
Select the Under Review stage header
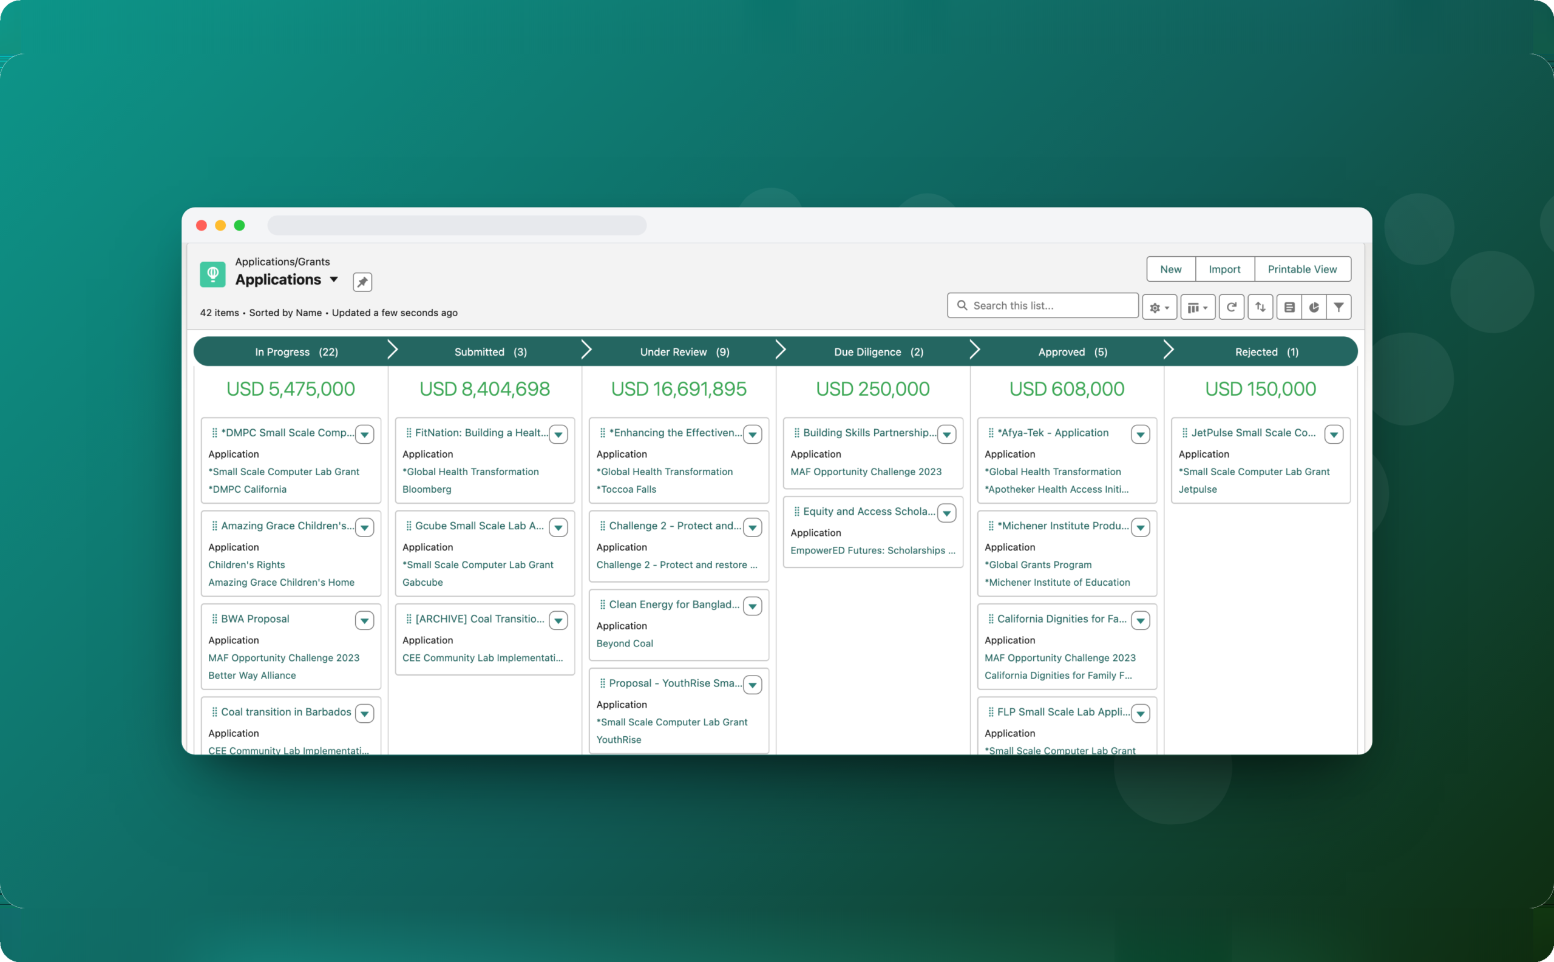pyautogui.click(x=684, y=352)
